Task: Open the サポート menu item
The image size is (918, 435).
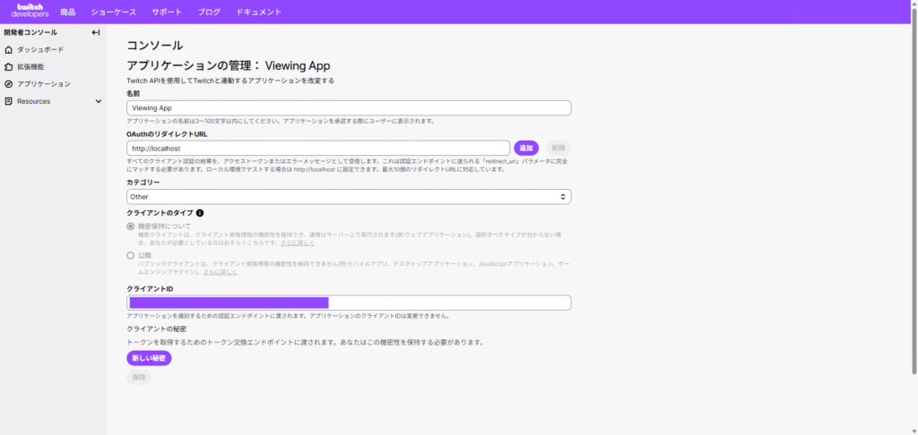Action: click(167, 12)
